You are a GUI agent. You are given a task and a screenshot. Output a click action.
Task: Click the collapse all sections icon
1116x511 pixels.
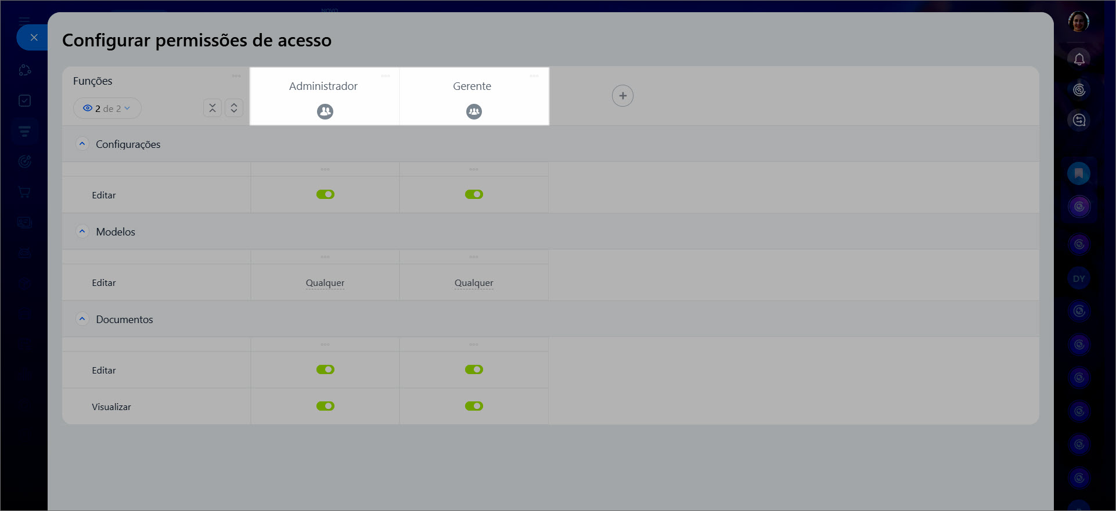213,108
